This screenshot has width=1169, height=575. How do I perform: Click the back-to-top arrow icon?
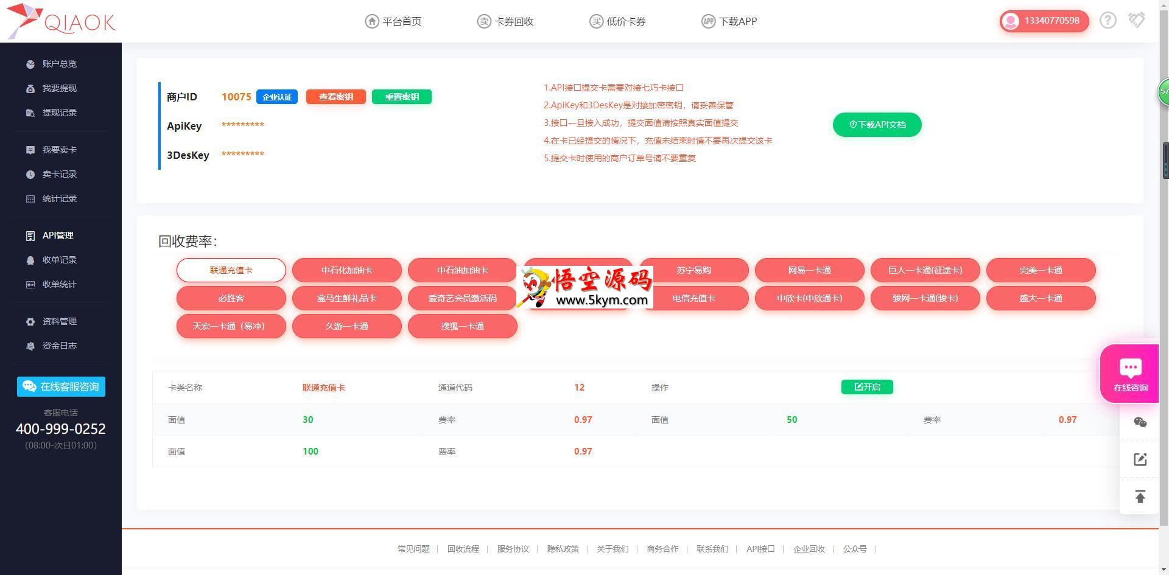click(1140, 497)
